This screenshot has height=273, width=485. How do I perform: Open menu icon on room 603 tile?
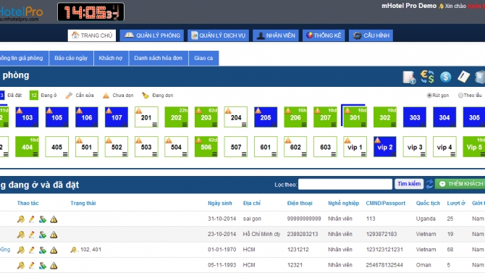pyautogui.click(x=334, y=154)
